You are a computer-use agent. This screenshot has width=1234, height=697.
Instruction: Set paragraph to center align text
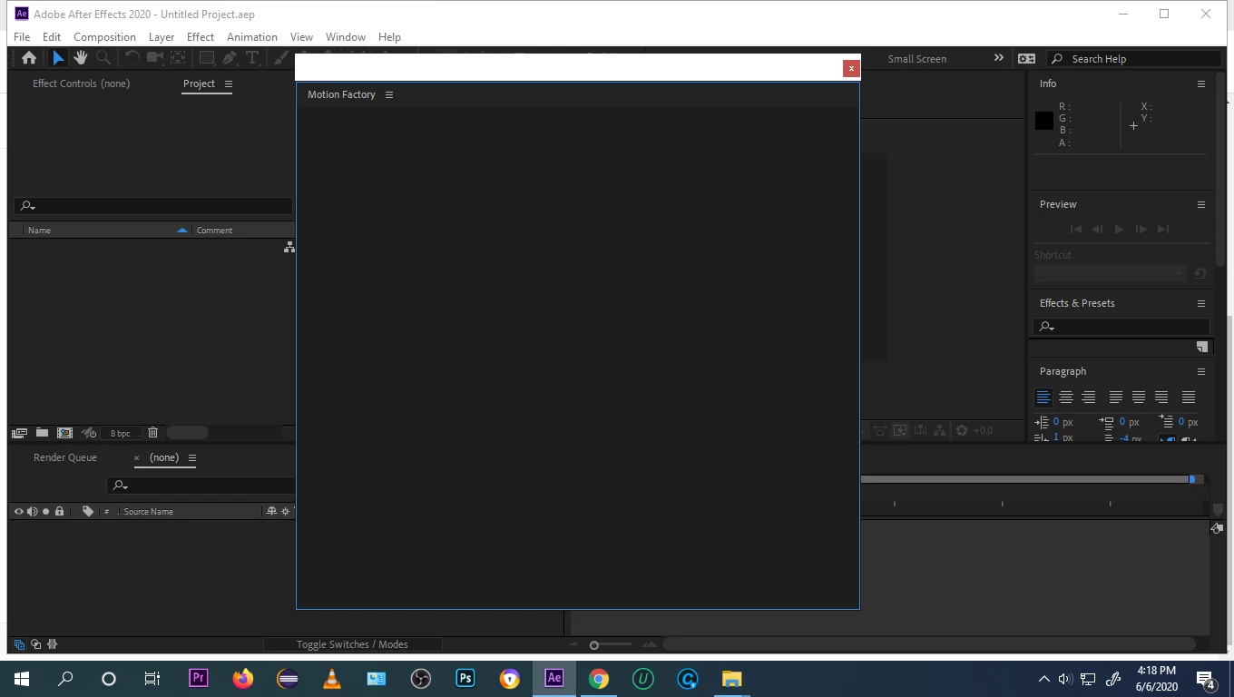1066,398
